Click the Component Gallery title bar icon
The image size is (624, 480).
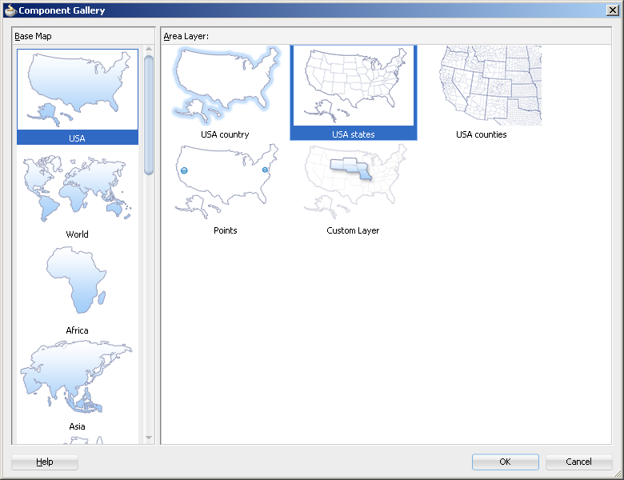10,10
